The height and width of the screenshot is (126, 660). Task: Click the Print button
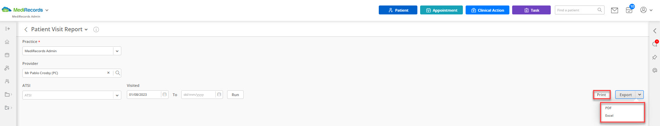601,95
